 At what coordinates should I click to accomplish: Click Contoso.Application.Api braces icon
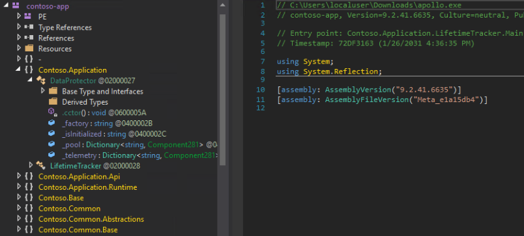click(x=29, y=176)
